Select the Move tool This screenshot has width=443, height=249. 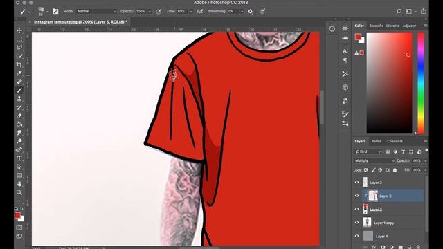pyautogui.click(x=19, y=30)
